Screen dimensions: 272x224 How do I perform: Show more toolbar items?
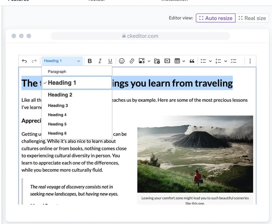(x=250, y=61)
